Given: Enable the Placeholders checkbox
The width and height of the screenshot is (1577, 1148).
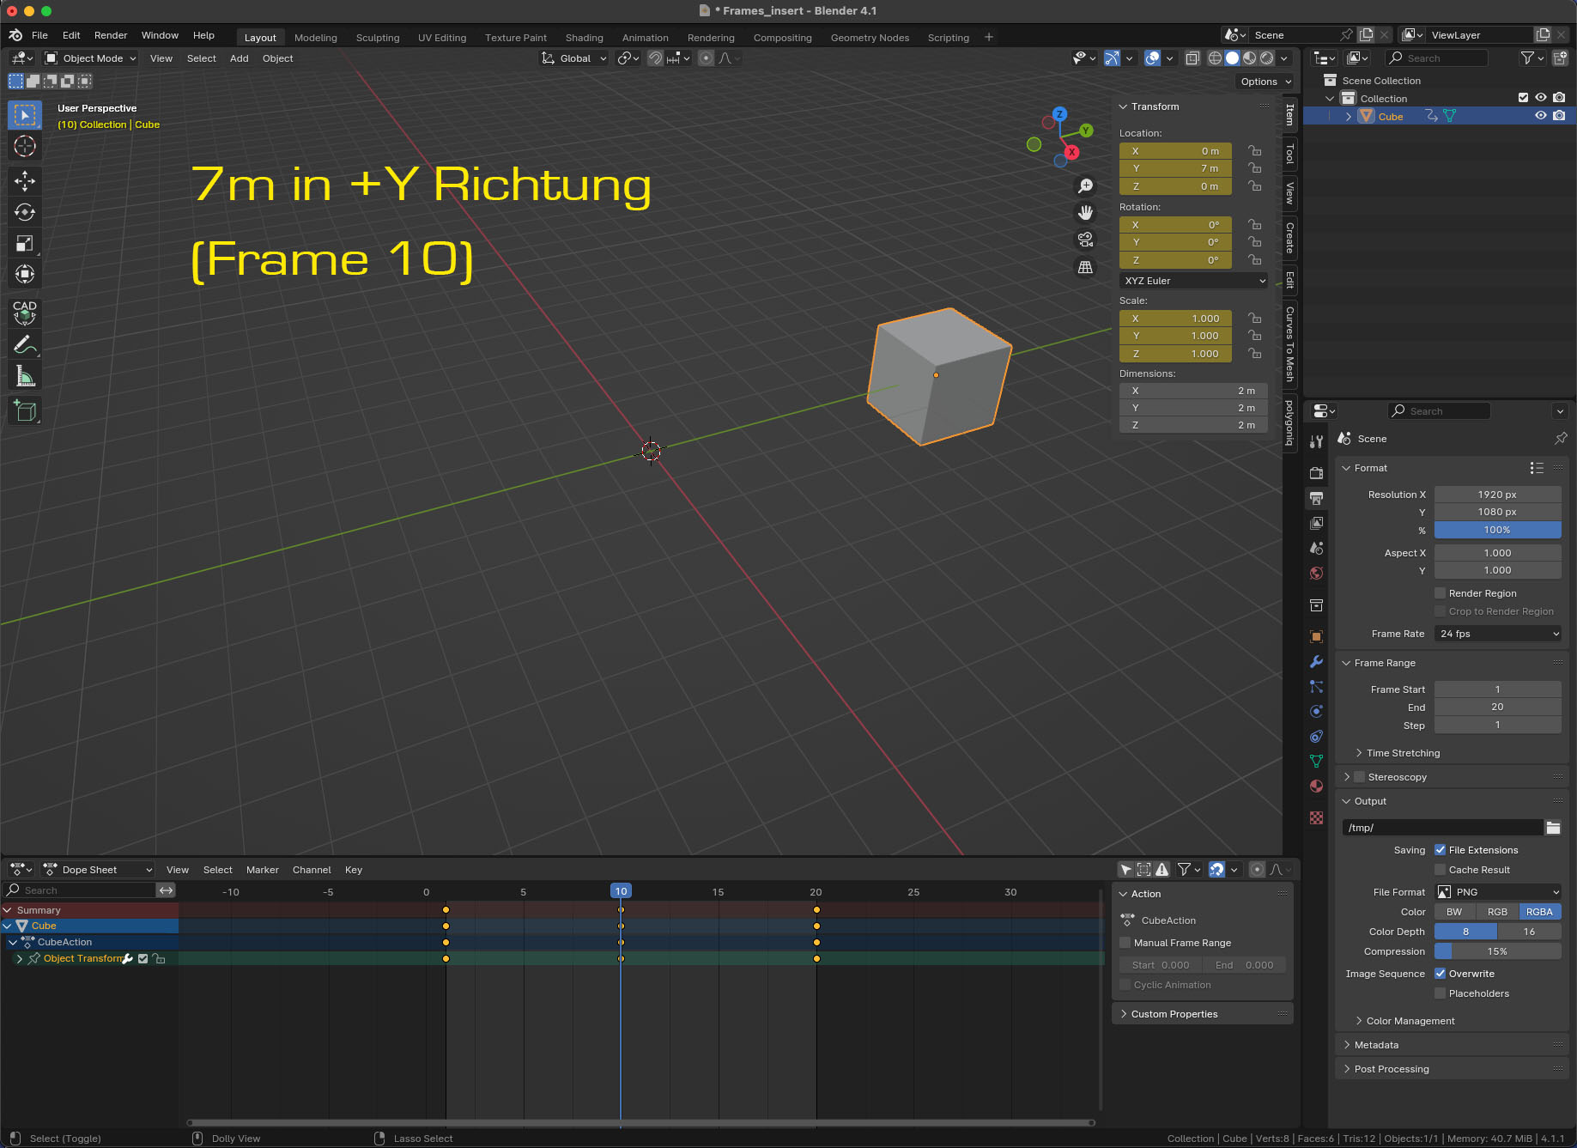Looking at the screenshot, I should [1441, 993].
